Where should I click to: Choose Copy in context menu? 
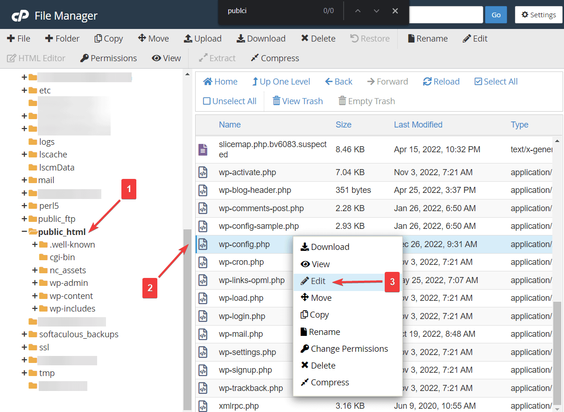(x=347, y=315)
